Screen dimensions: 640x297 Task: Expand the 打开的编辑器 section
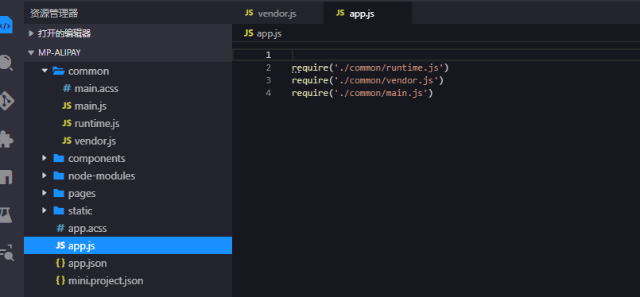pos(31,33)
